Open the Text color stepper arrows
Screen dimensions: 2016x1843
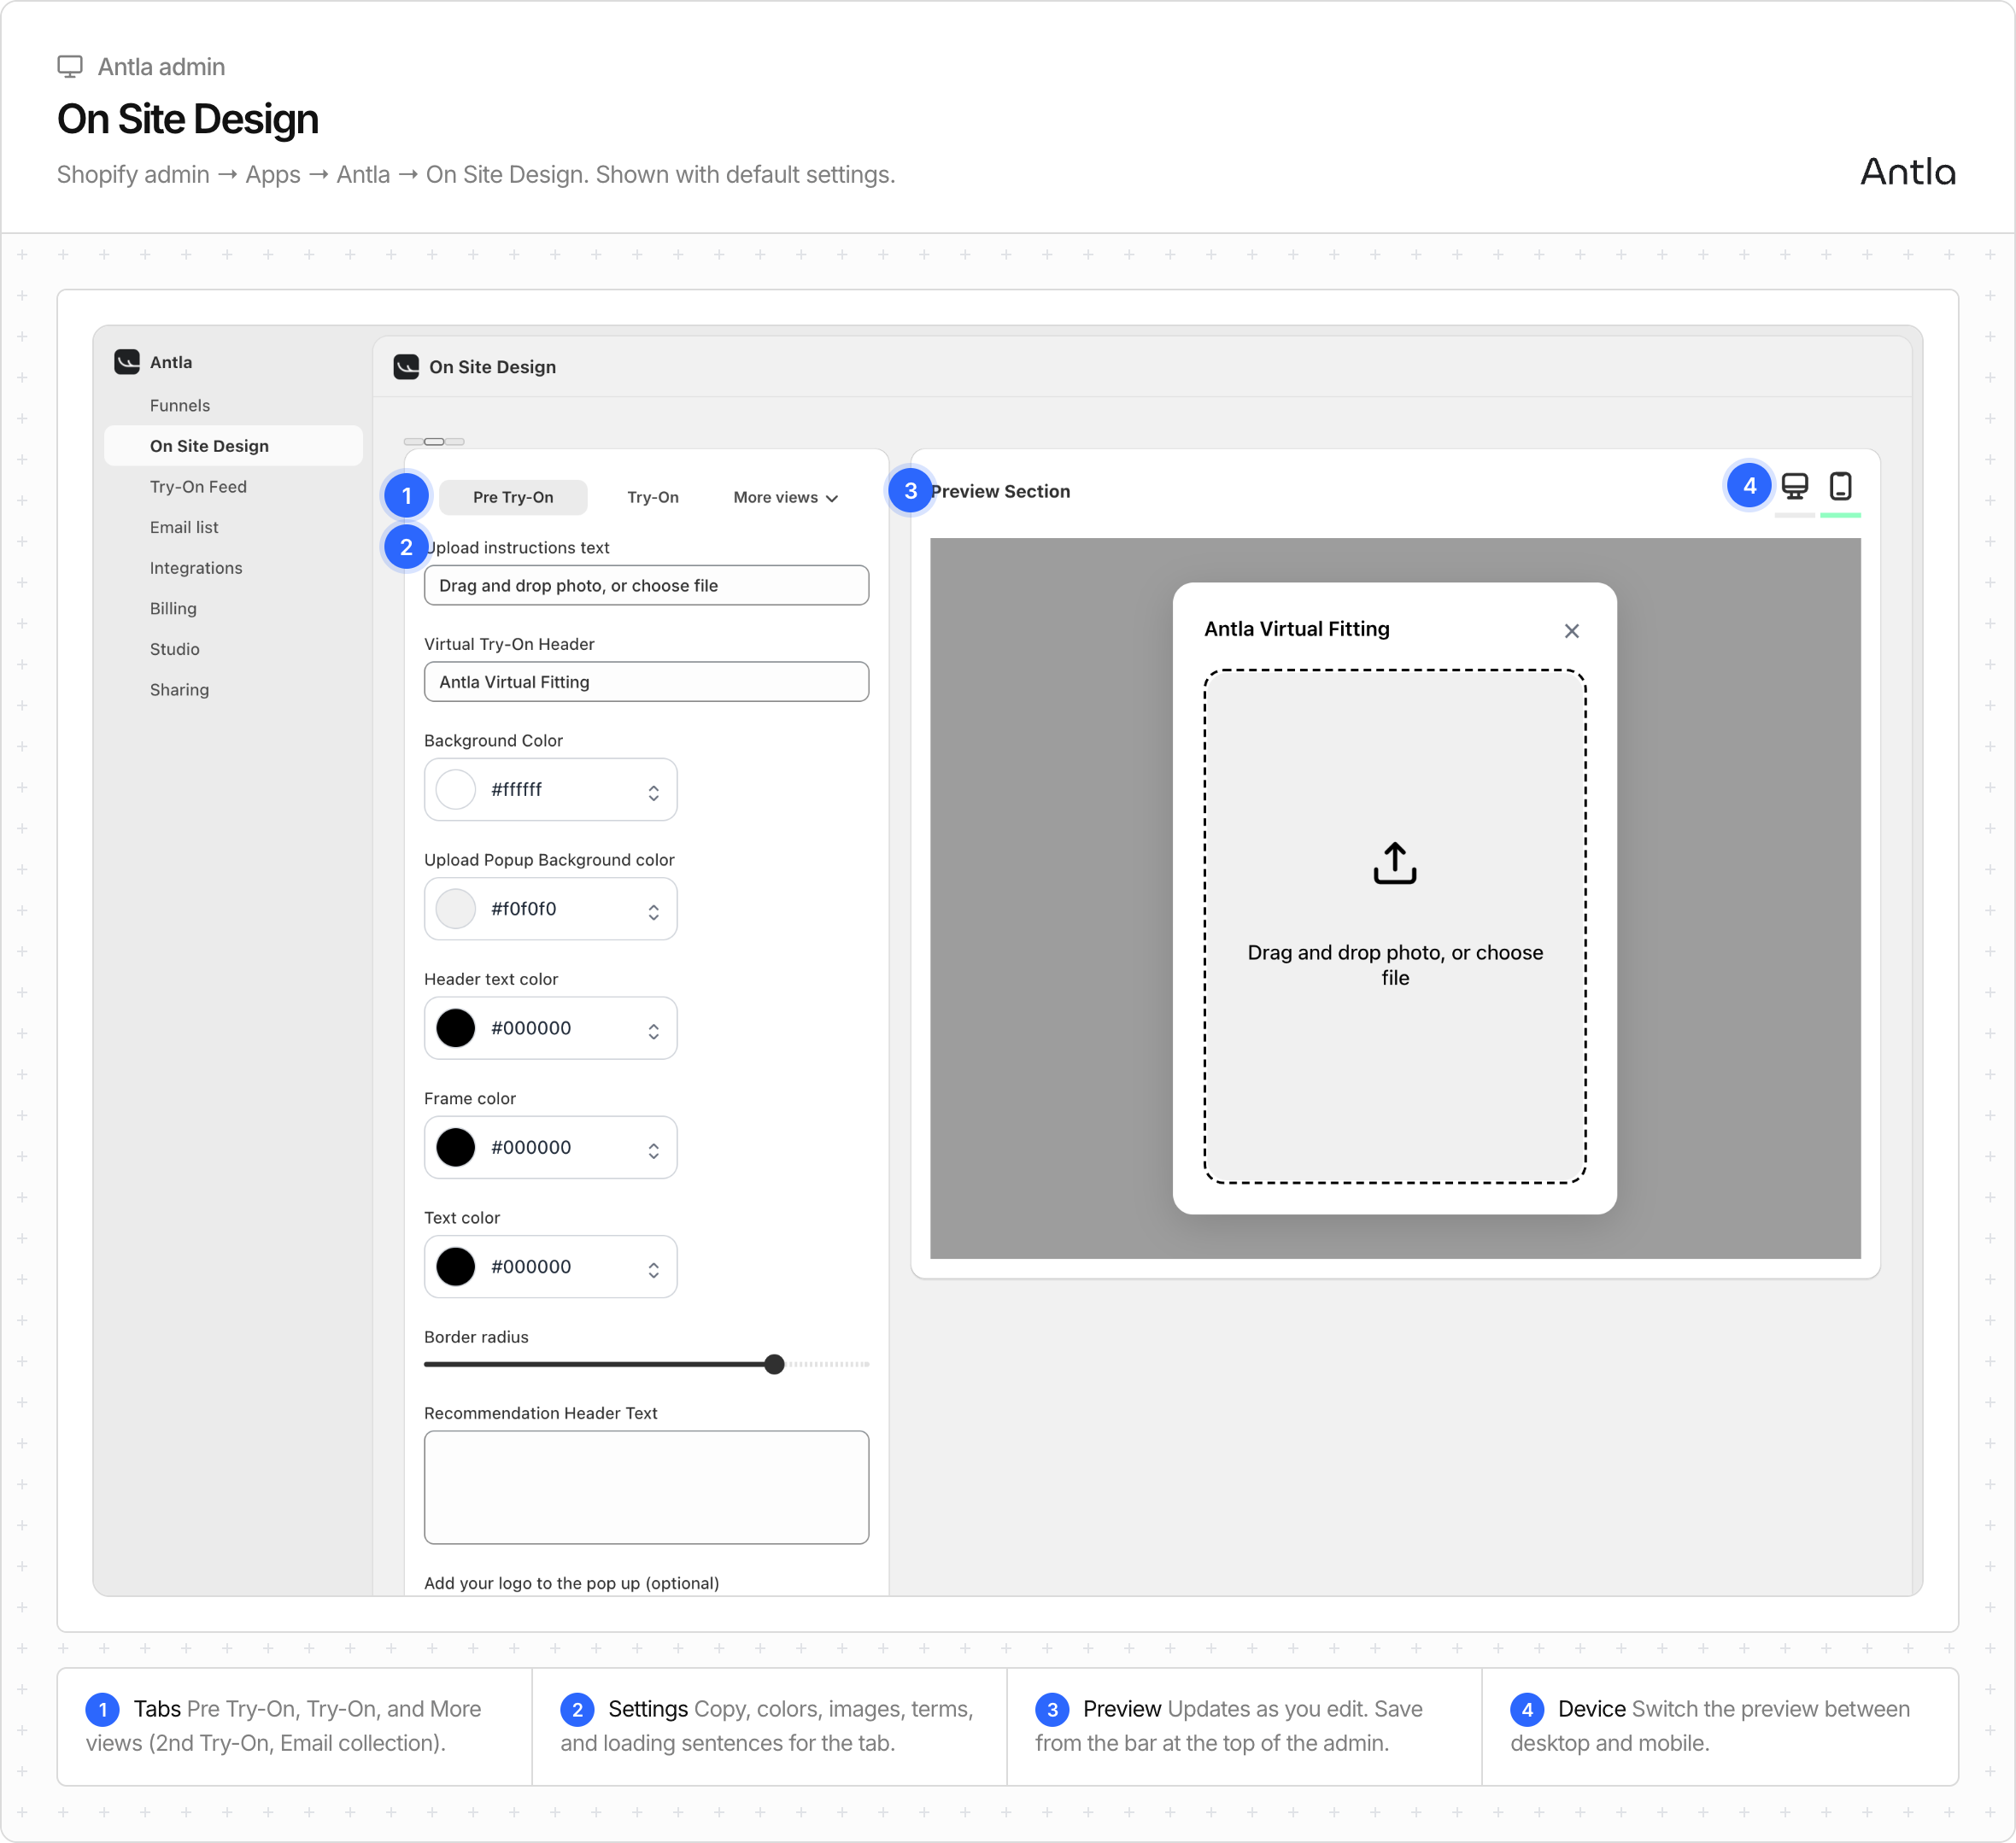(x=653, y=1269)
